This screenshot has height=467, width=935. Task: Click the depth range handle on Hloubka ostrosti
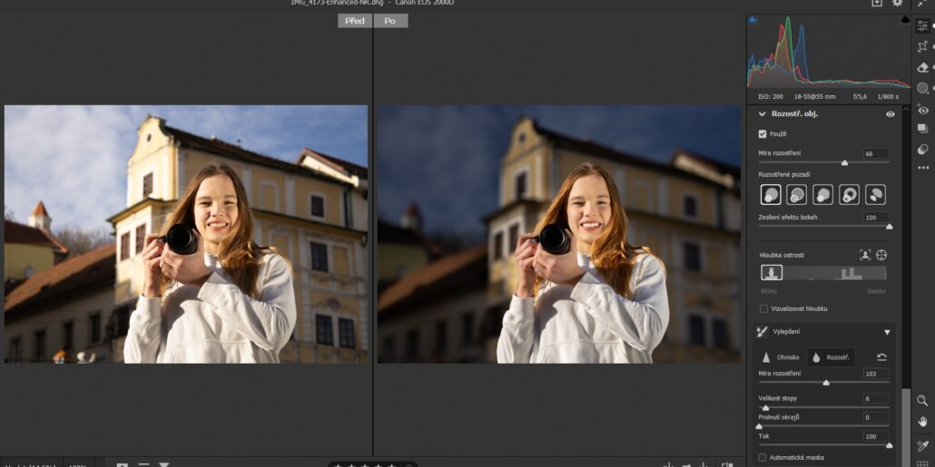(772, 273)
